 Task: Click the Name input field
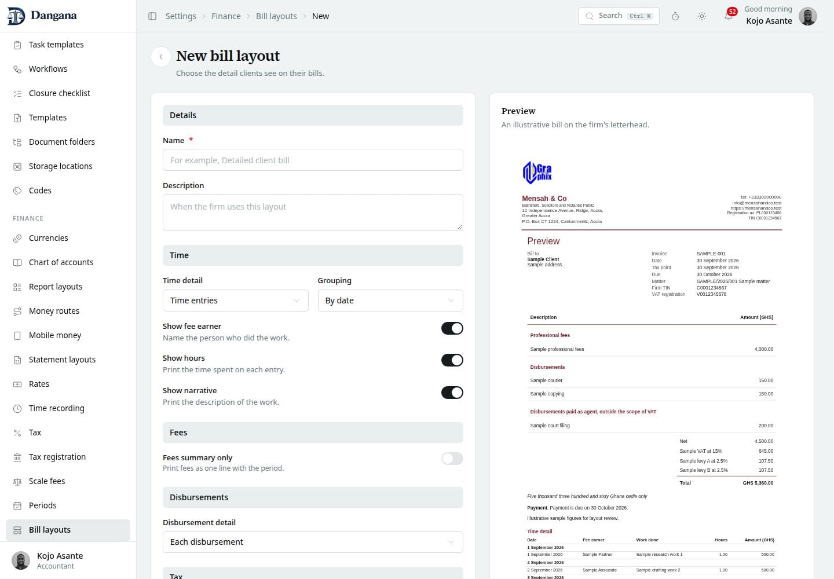313,160
